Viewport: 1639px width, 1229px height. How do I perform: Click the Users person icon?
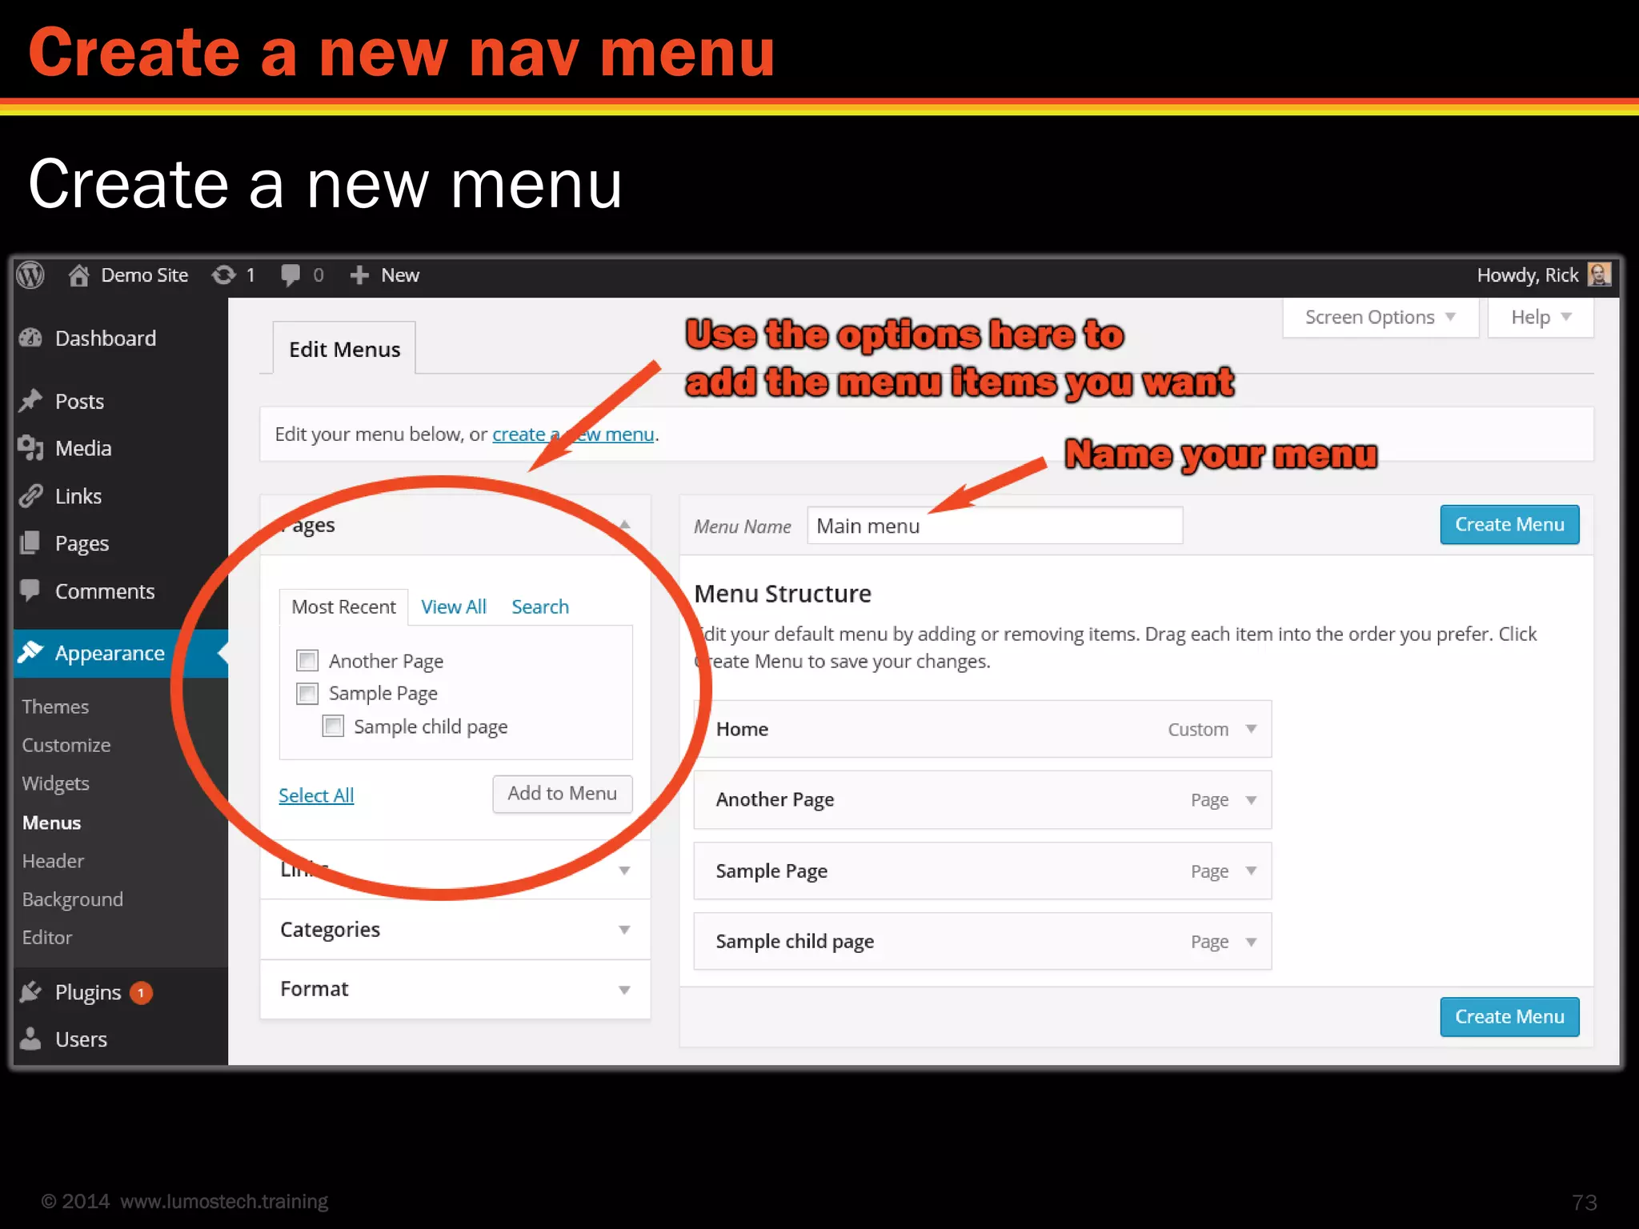(30, 1039)
